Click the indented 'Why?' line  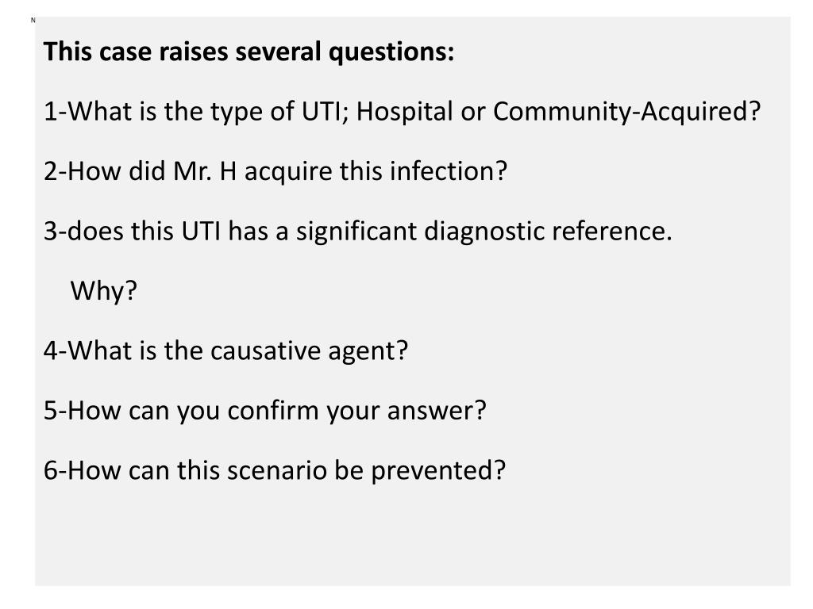(x=104, y=290)
